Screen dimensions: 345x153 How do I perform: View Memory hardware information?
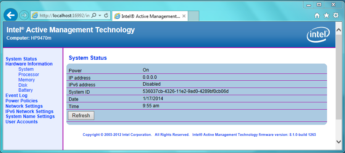27,80
